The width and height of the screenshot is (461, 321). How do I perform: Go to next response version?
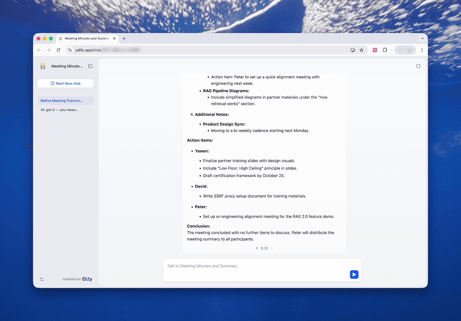272,248
